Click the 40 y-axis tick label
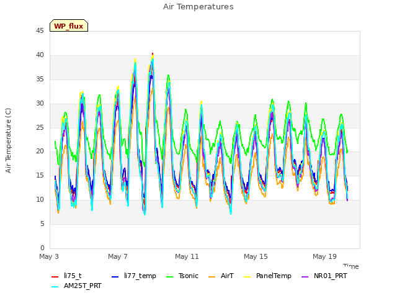 point(40,55)
